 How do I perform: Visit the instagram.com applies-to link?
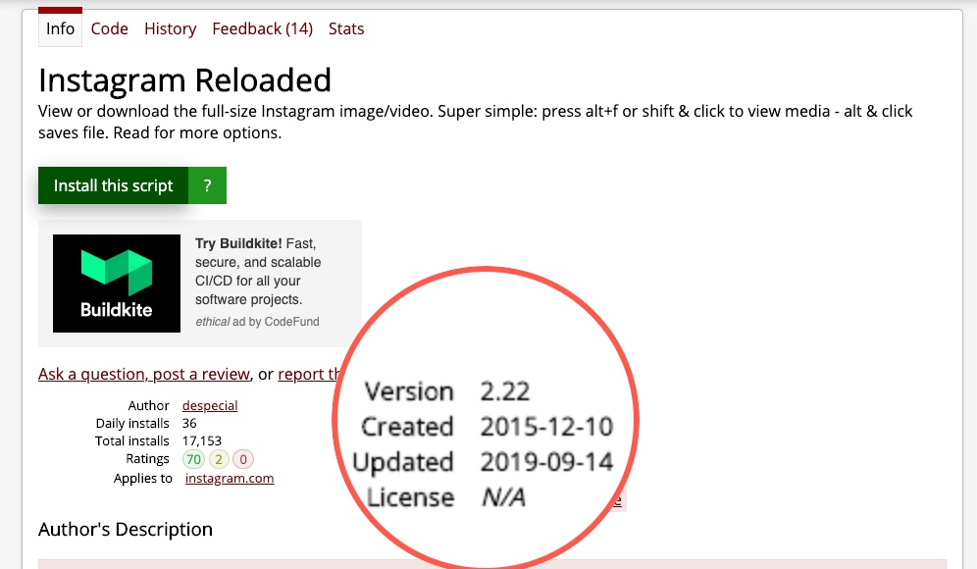pyautogui.click(x=230, y=478)
